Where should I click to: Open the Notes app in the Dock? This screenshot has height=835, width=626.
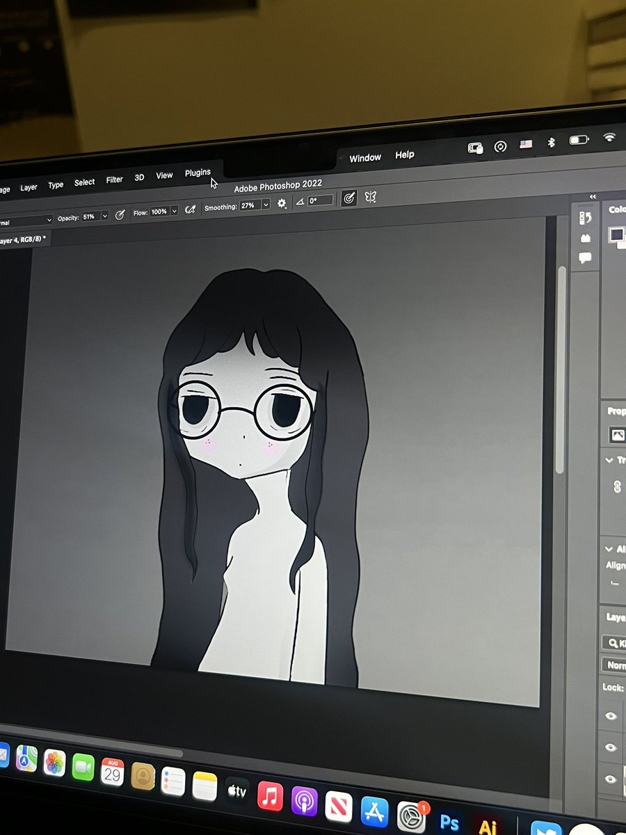(205, 786)
